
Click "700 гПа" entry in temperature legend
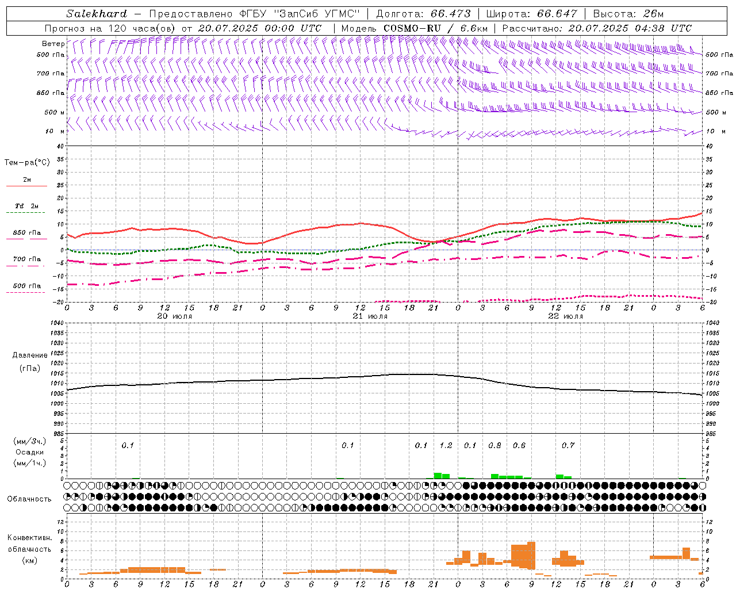[27, 259]
